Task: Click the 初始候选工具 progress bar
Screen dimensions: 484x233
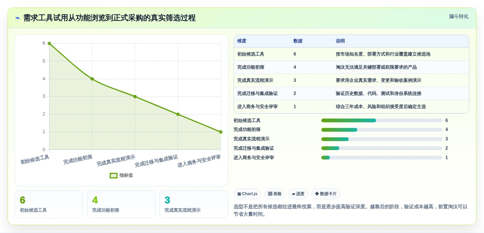Action: (382, 120)
